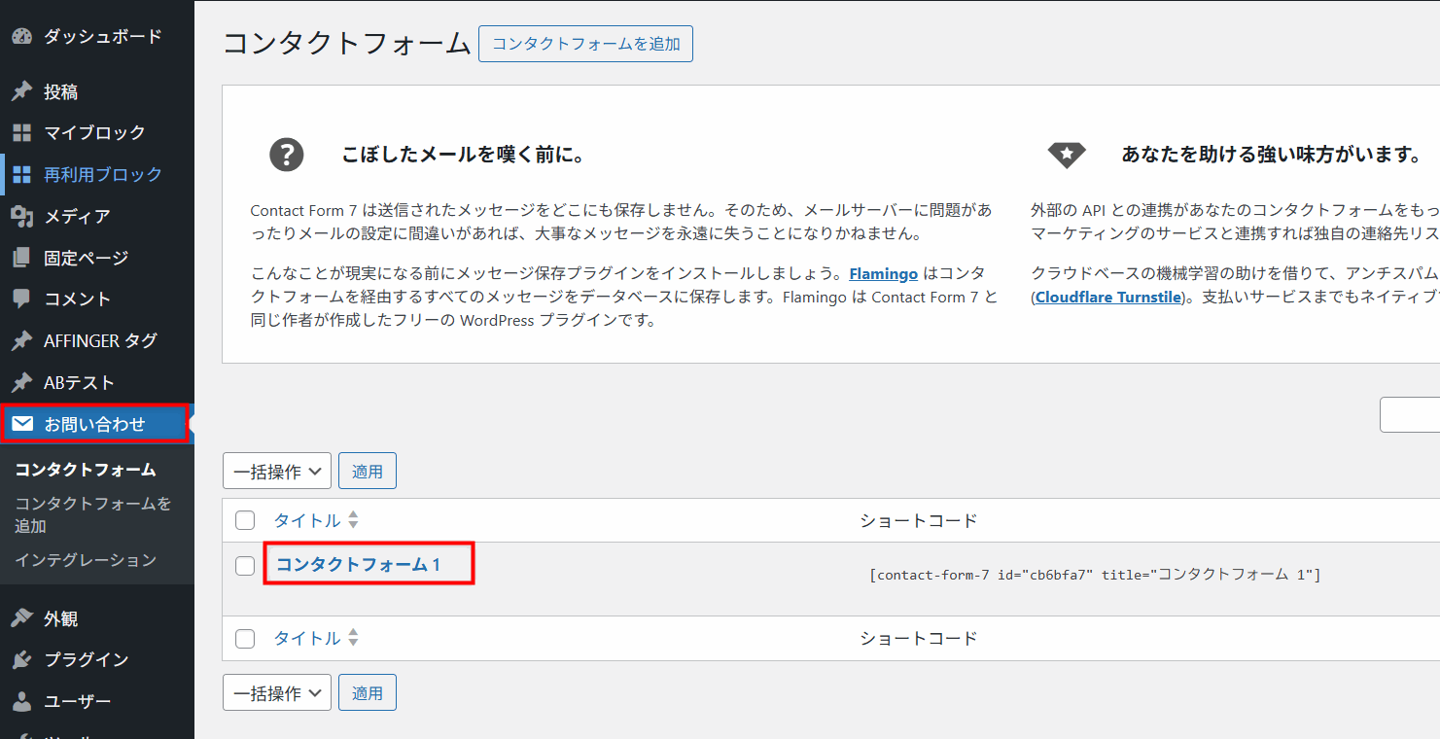
Task: Open 再利用ブロック menu
Action: pos(97,175)
